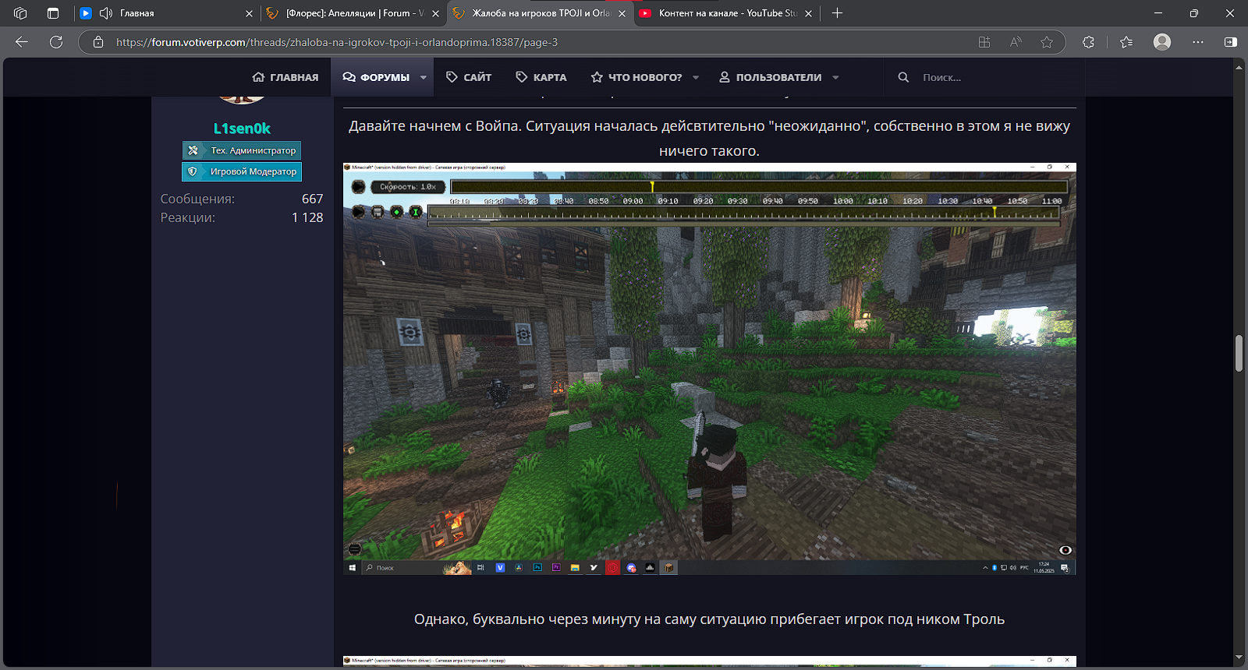Open L1sen0k user profile link
Viewport: 1248px width, 670px height.
pos(242,129)
